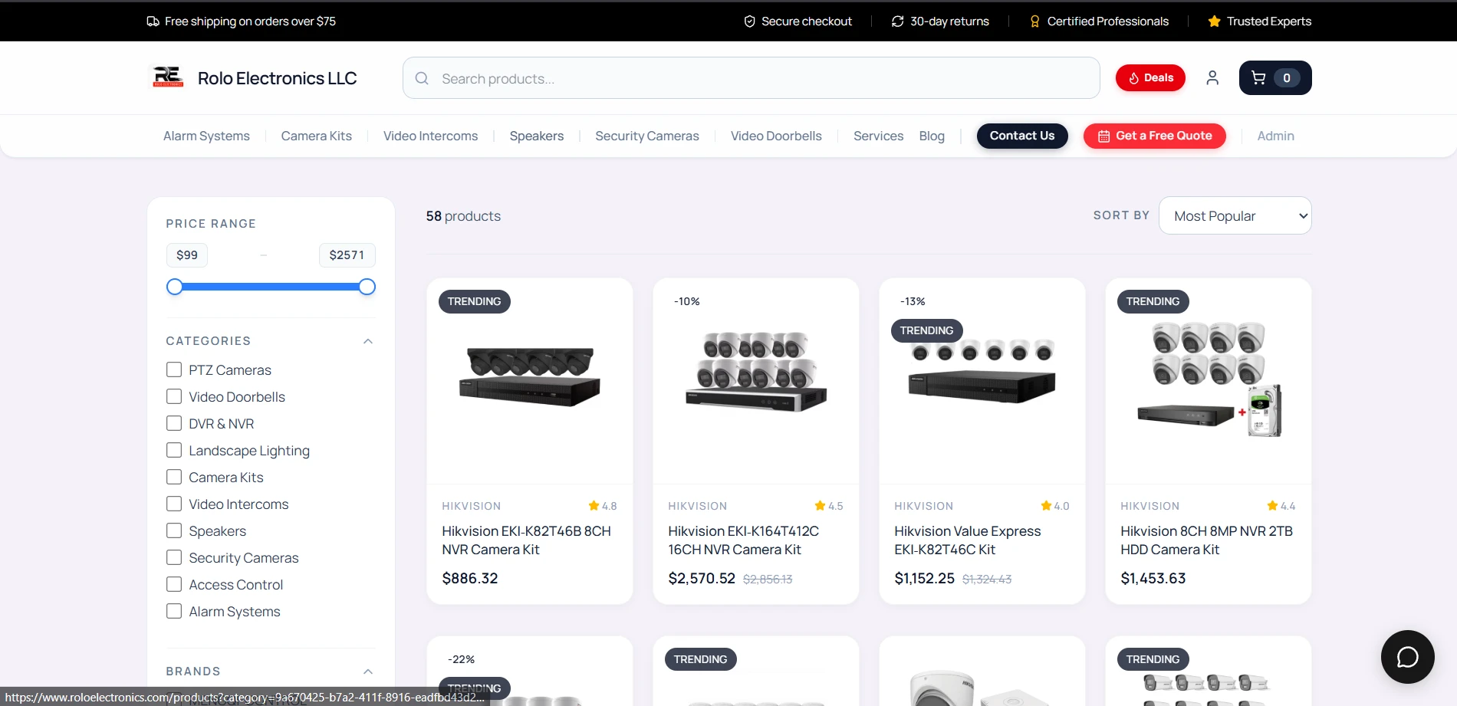
Task: Click the star rating 4.4 icon
Action: tap(1272, 506)
